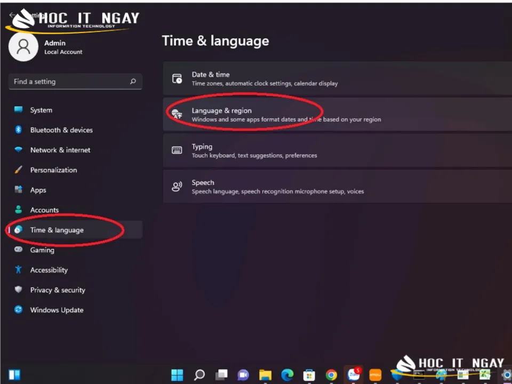Screen dimensions: 512x384
Task: Open the Date & time settings card
Action: 338,78
